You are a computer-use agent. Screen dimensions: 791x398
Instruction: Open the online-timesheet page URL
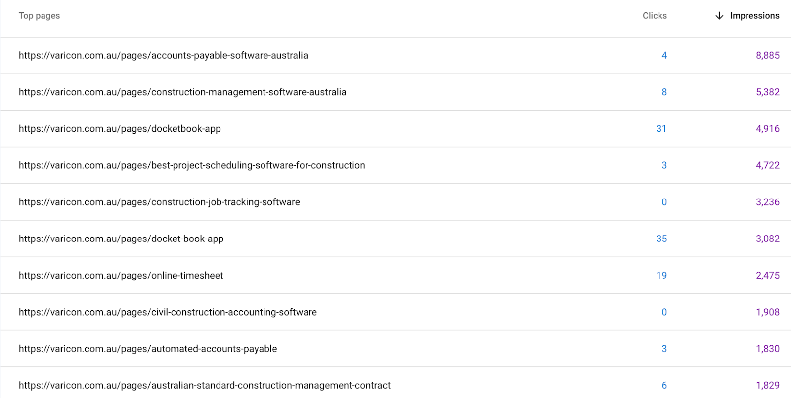[121, 276]
